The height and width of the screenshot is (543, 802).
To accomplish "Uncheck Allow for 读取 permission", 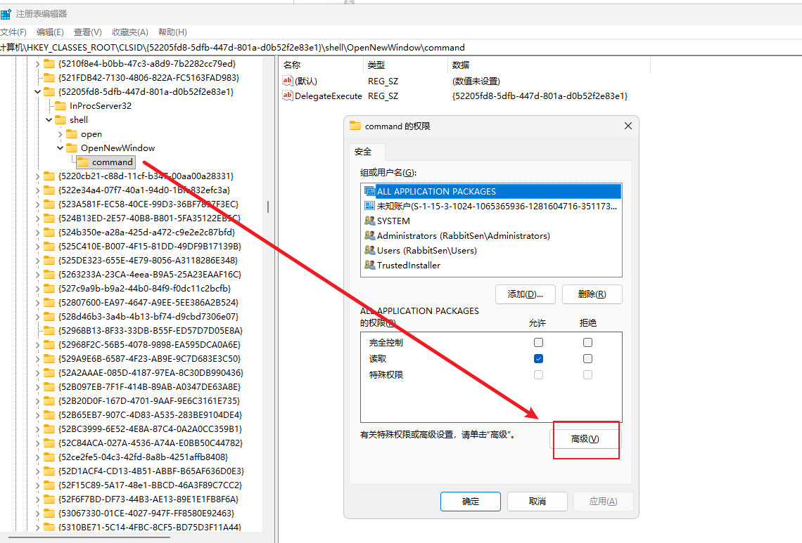I will (538, 358).
